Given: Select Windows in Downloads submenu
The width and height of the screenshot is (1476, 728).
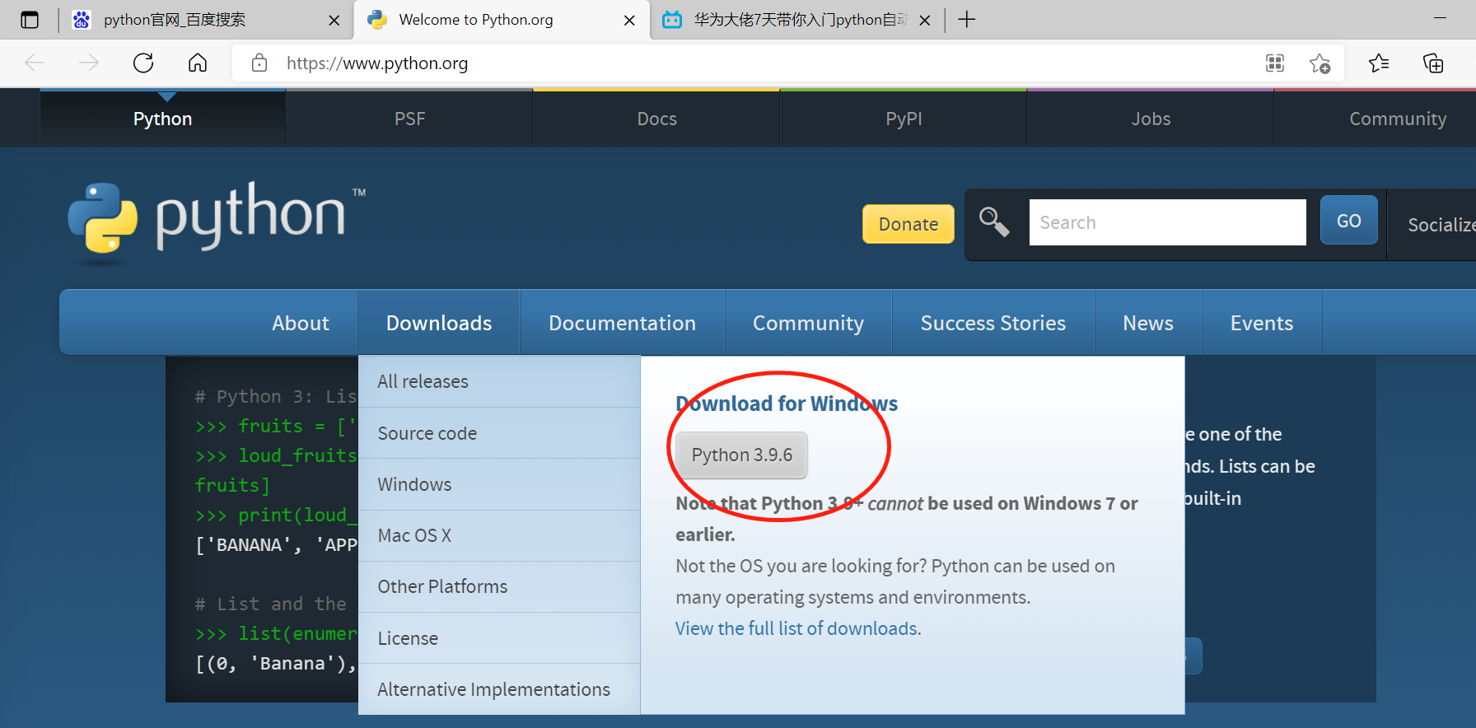Looking at the screenshot, I should coord(499,484).
